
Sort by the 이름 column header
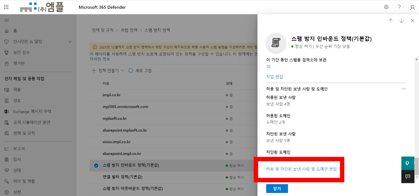pyautogui.click(x=106, y=83)
